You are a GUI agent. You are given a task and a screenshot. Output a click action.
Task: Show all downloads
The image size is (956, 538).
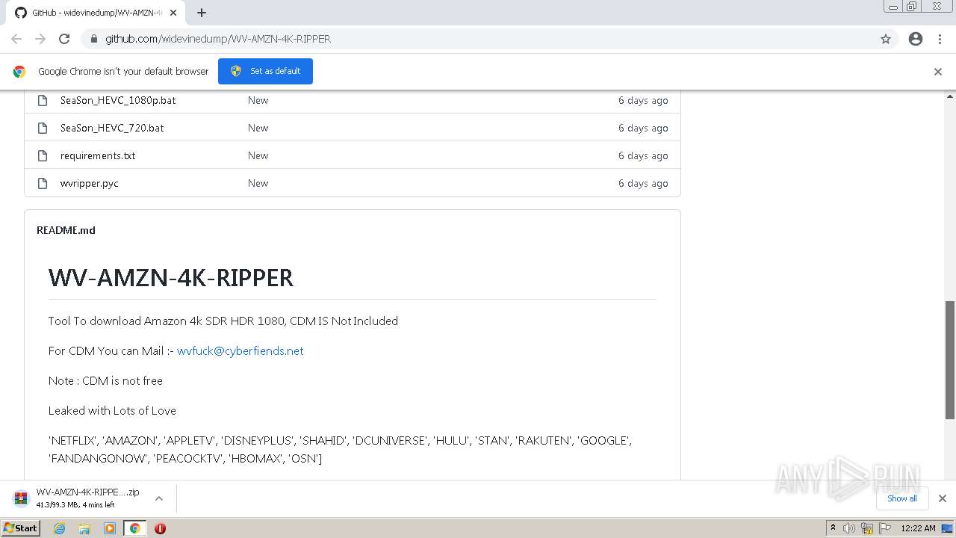point(901,498)
